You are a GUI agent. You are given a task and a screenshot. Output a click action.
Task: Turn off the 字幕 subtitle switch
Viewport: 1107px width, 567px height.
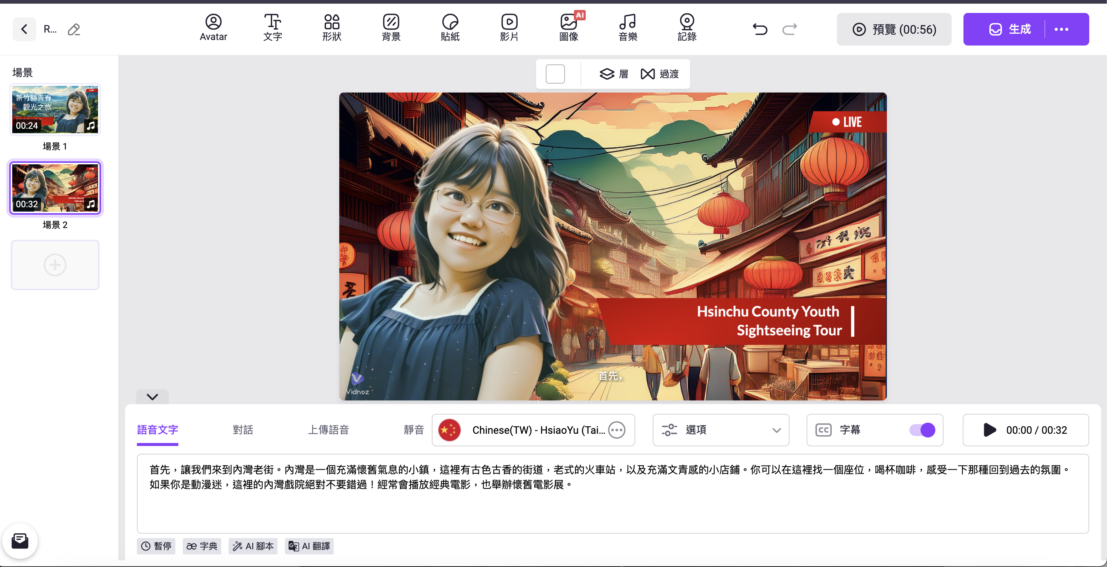[x=922, y=430]
